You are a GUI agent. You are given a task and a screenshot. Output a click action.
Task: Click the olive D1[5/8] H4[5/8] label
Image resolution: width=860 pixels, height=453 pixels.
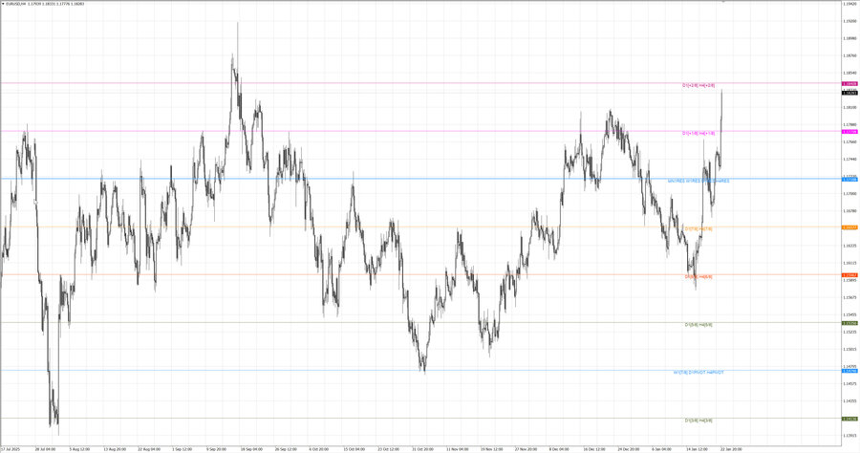coord(699,325)
